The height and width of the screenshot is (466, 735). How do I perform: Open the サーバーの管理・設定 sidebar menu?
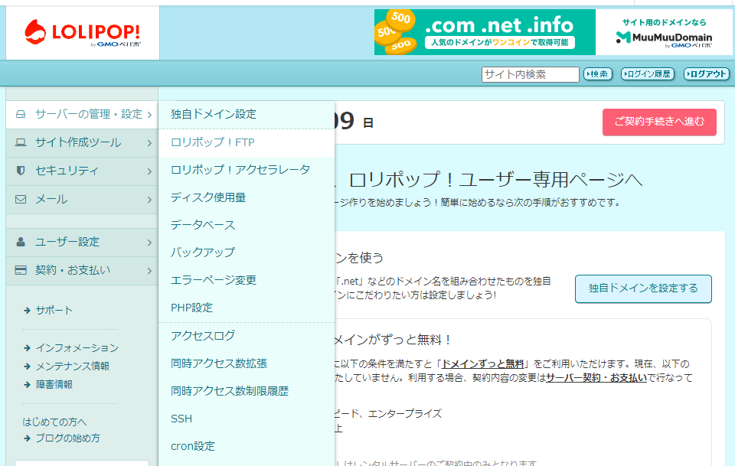tap(82, 115)
